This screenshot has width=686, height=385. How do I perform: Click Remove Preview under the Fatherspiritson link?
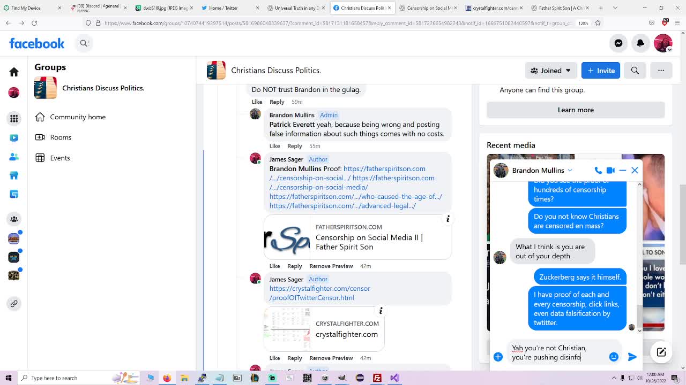coord(331,266)
